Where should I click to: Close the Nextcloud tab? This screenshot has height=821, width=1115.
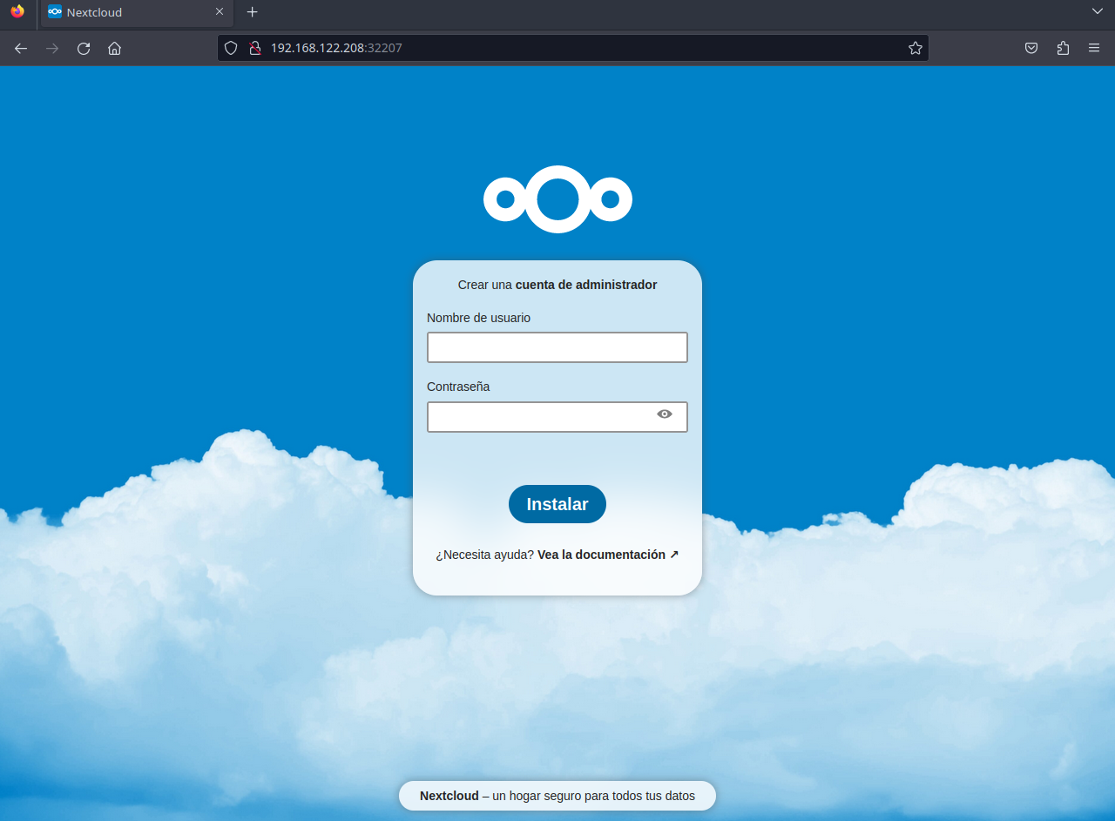pyautogui.click(x=220, y=12)
